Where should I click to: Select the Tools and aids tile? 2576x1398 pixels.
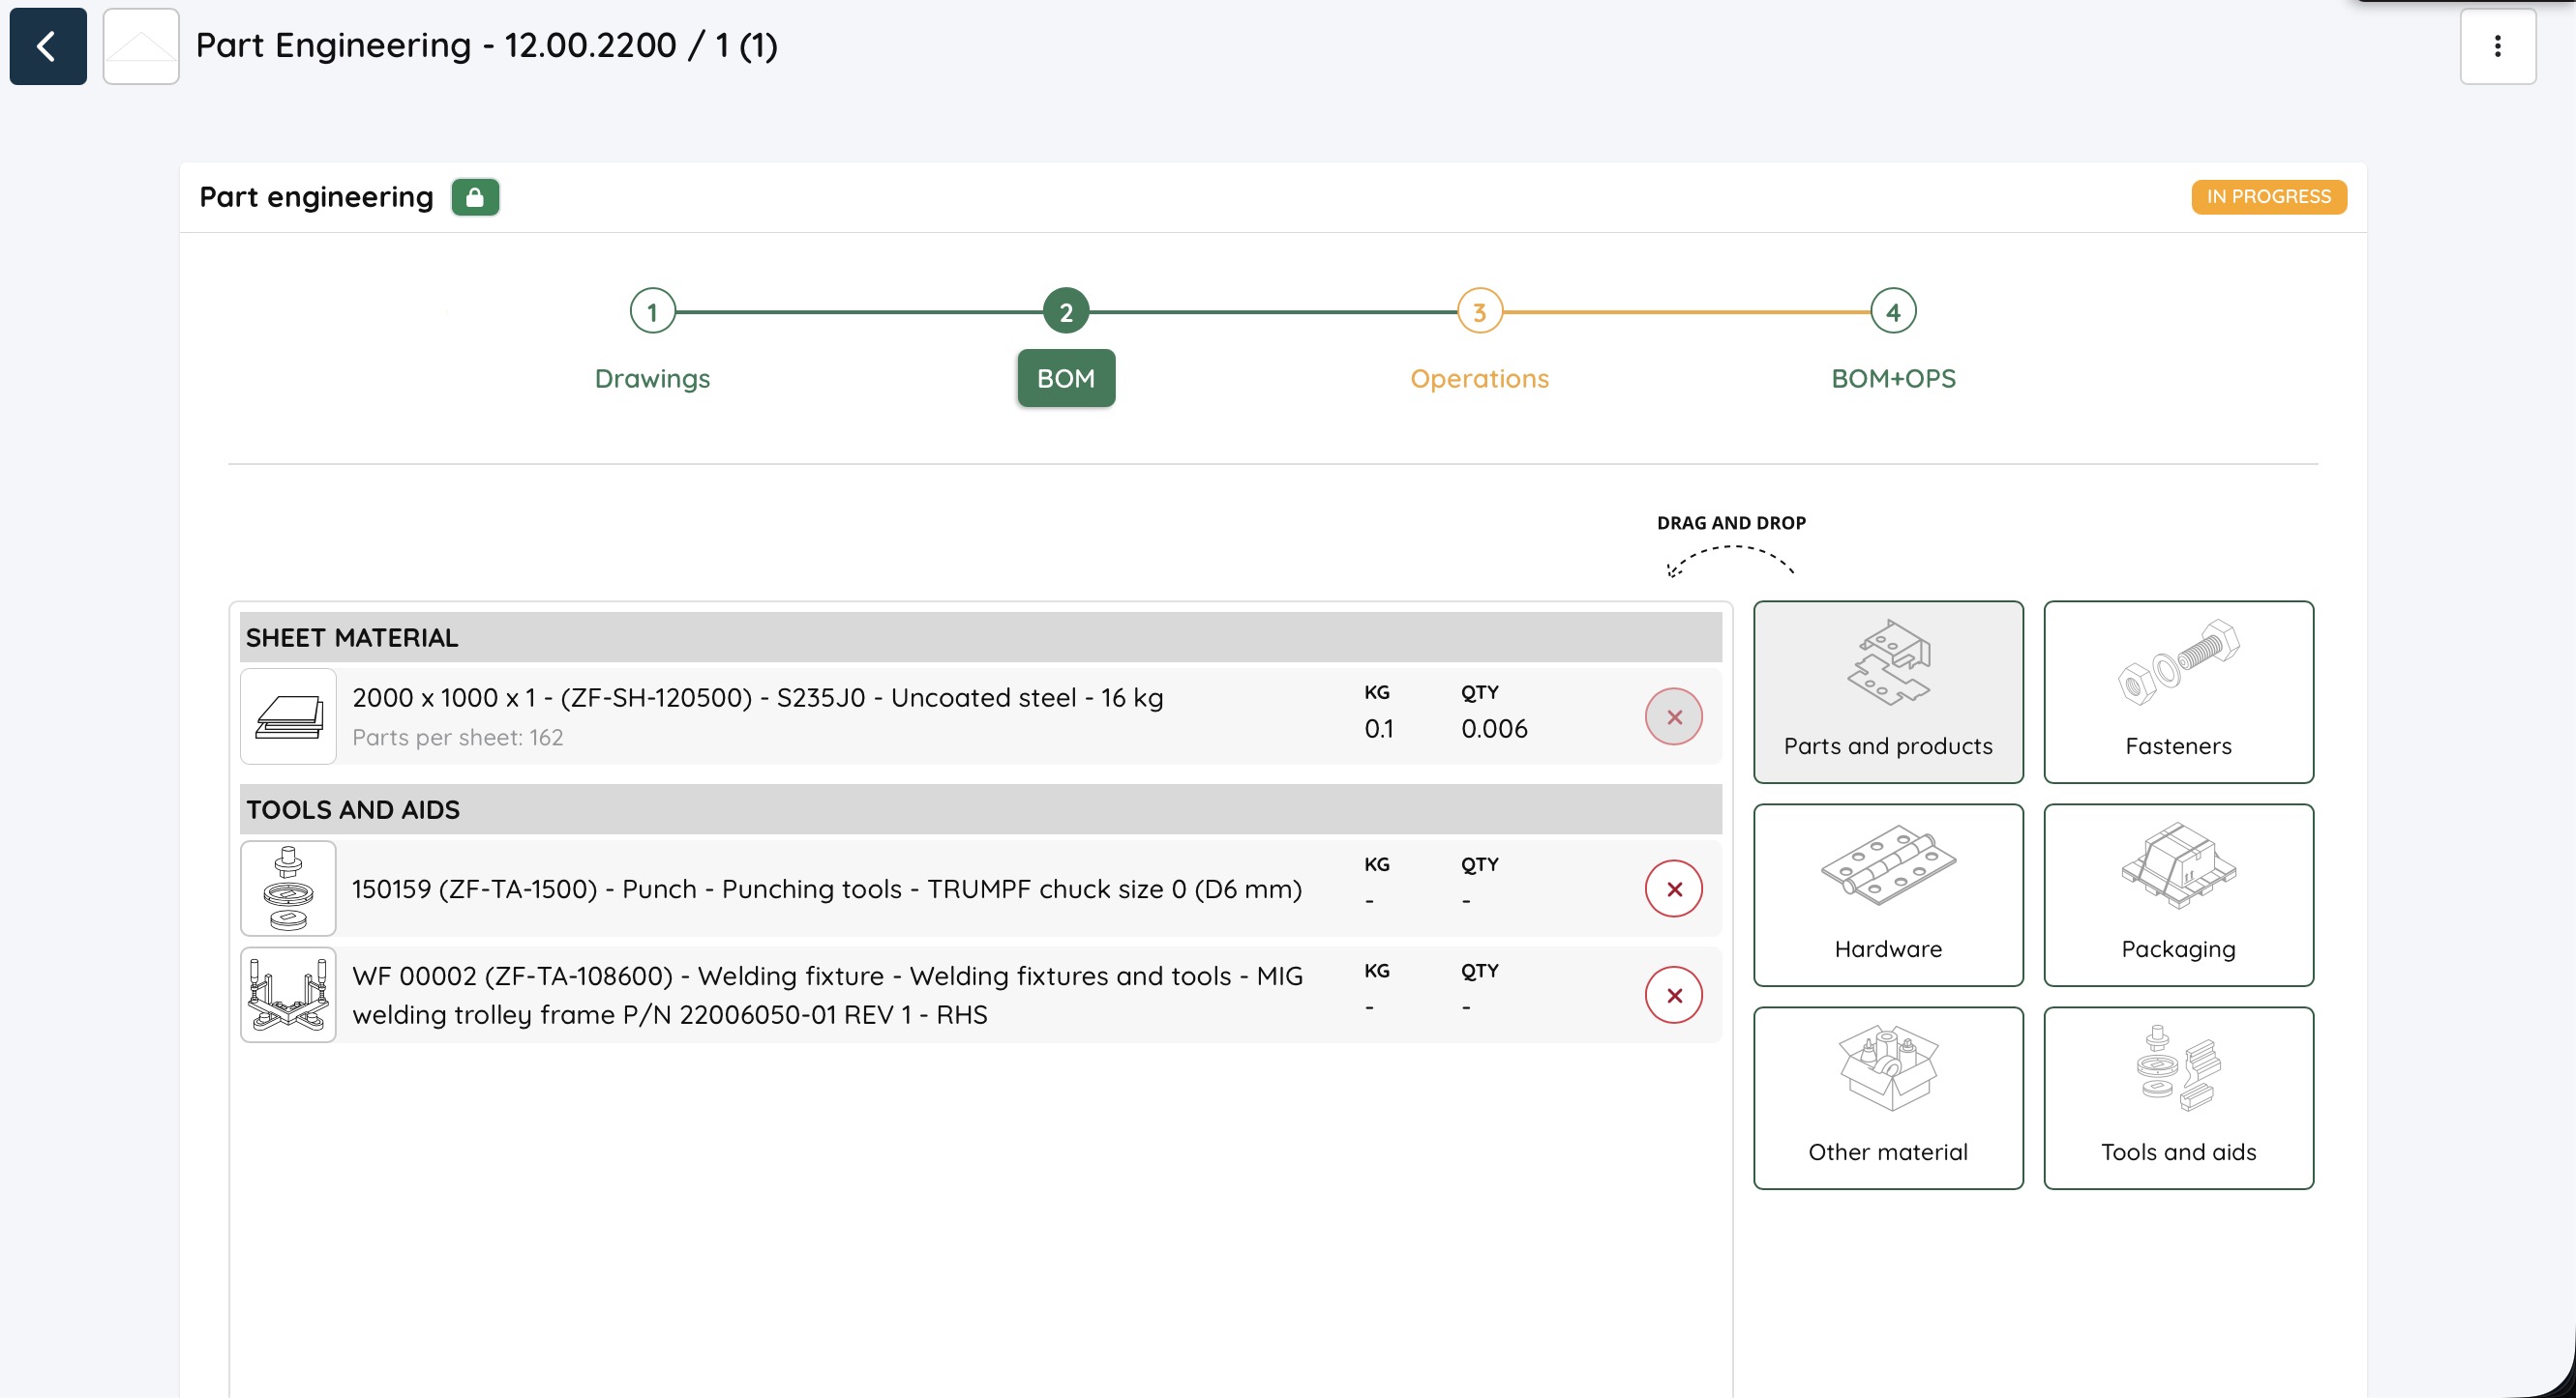click(2178, 1097)
